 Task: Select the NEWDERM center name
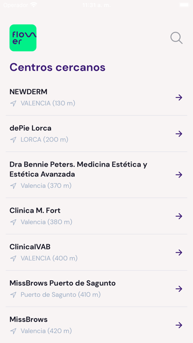[x=29, y=92]
